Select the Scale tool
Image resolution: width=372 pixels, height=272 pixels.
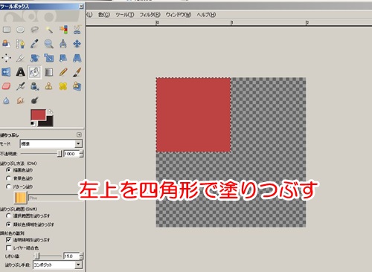point(49,58)
